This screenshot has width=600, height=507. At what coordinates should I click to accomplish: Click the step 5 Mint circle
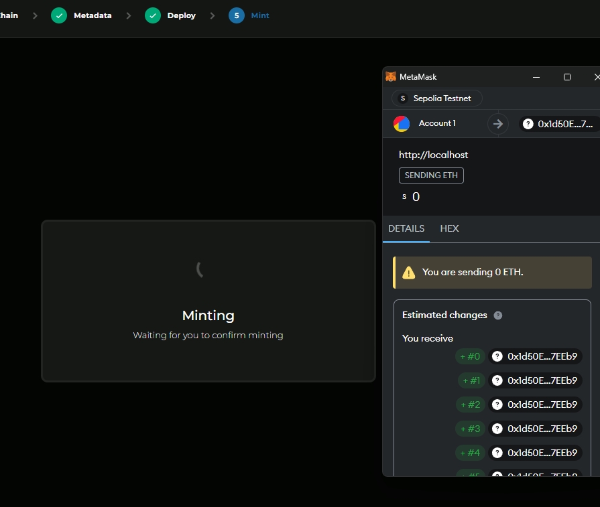click(x=236, y=15)
